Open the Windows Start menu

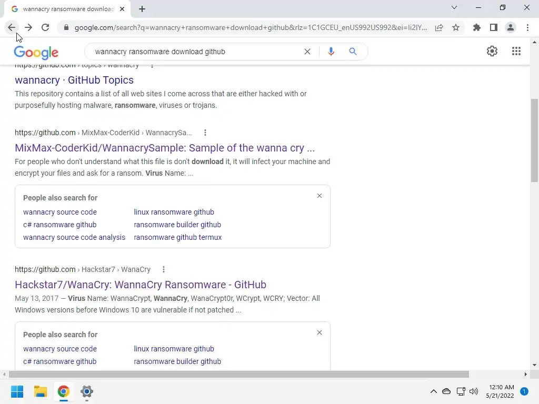point(17,391)
